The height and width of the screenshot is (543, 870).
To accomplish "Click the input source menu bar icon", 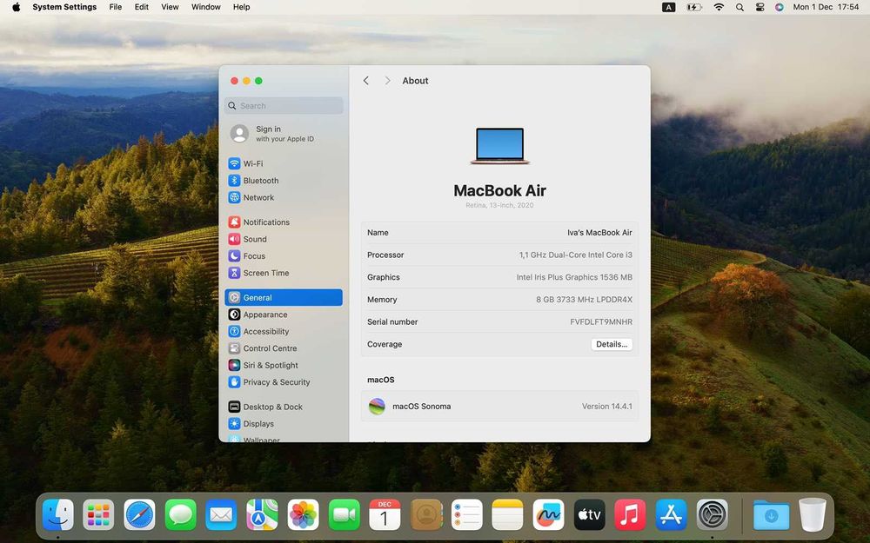I will pyautogui.click(x=669, y=7).
